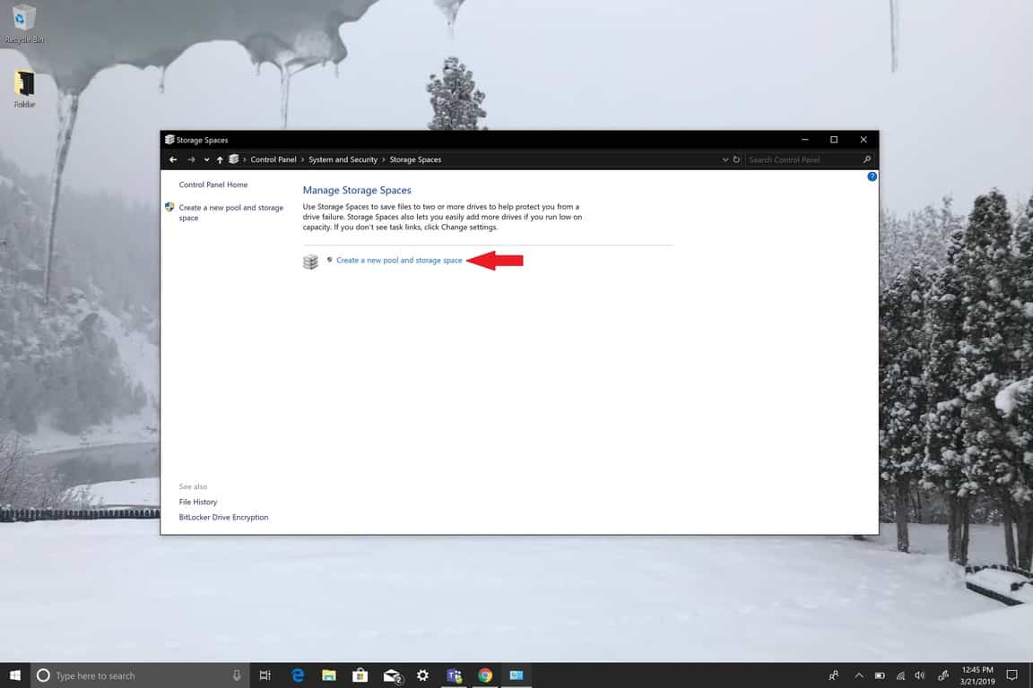
Task: Open help with the blue question mark
Action: tap(872, 176)
